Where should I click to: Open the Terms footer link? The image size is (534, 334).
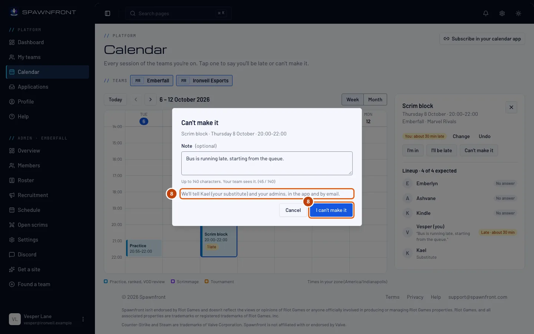pyautogui.click(x=392, y=297)
